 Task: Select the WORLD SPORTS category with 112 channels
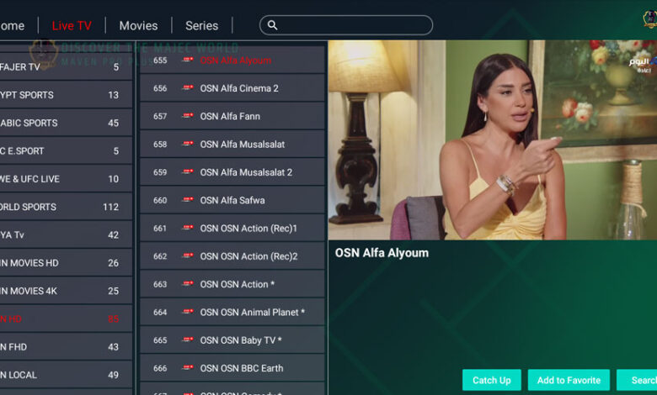point(66,207)
